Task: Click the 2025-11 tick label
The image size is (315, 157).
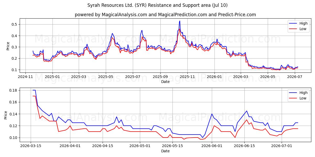Action: (187, 77)
